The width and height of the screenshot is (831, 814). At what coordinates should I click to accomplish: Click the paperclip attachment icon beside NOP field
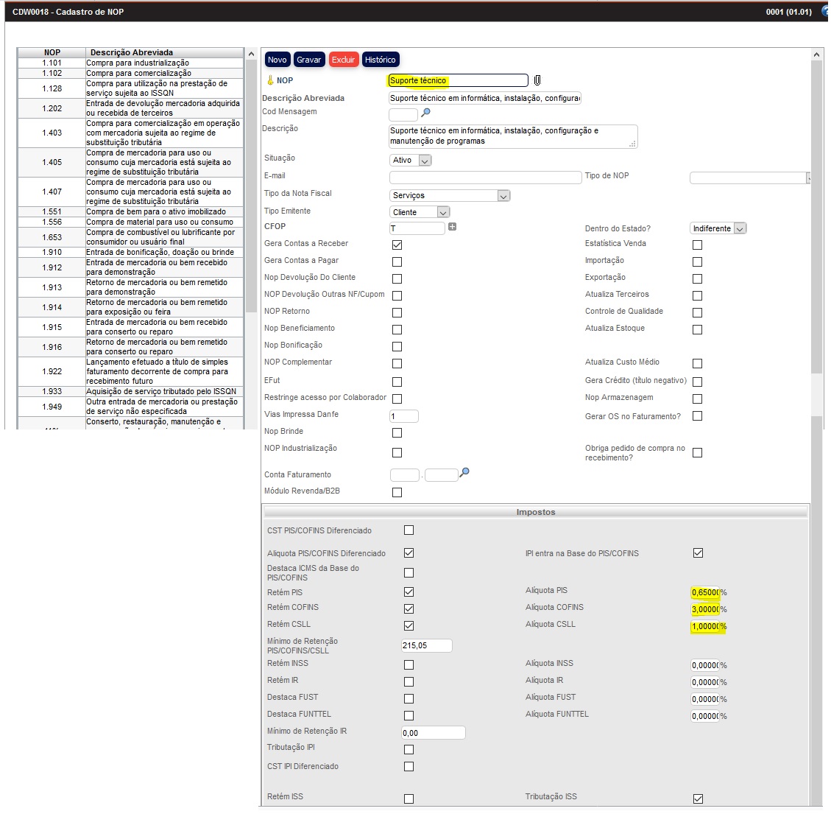(x=537, y=80)
